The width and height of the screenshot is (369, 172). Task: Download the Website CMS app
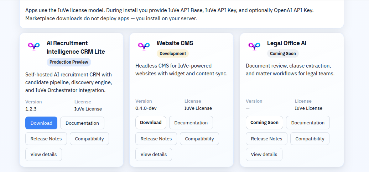click(x=151, y=123)
